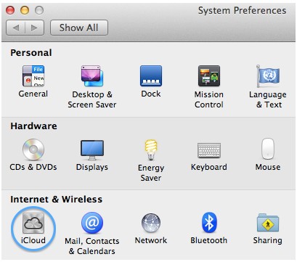The image size is (297, 262).
Task: Click the Hardware section heading
Action: 33,126
